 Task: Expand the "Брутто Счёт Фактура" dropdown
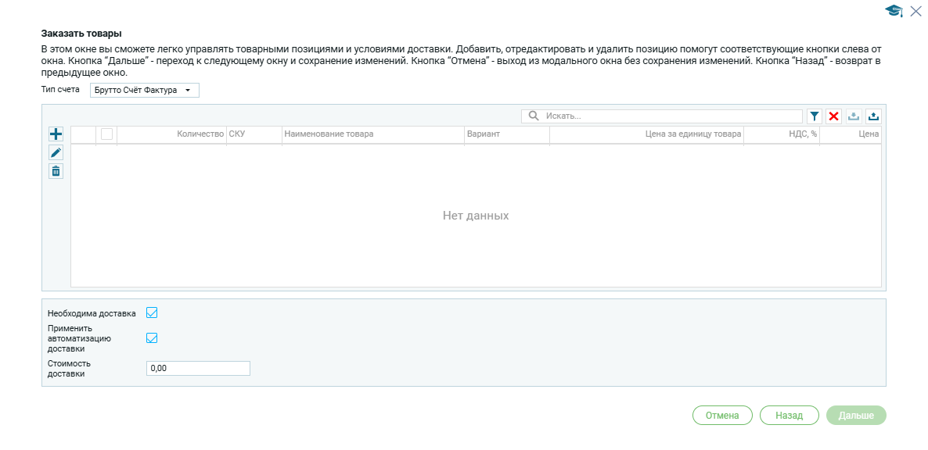point(145,91)
